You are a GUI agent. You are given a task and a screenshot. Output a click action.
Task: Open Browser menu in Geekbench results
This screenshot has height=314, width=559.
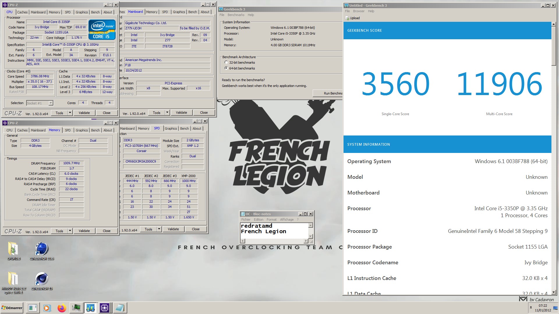359,11
